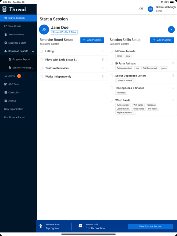
Task: Open options for Select Uppercase Letters
Action: [173, 76]
